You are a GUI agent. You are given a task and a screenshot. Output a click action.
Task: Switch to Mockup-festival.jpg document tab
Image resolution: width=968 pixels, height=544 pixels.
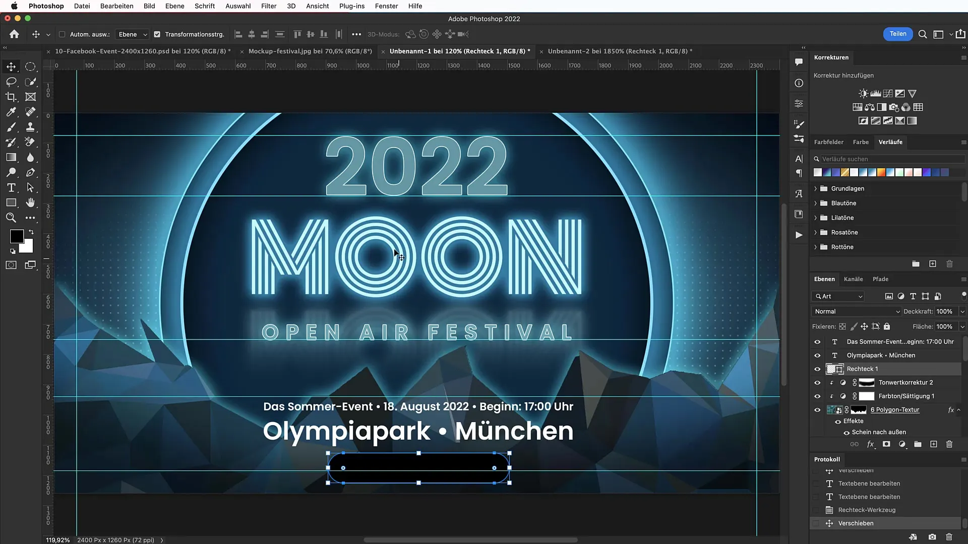click(x=310, y=51)
